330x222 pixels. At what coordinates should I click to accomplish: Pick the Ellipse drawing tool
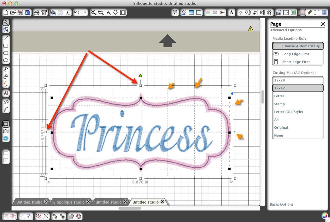pos(6,60)
